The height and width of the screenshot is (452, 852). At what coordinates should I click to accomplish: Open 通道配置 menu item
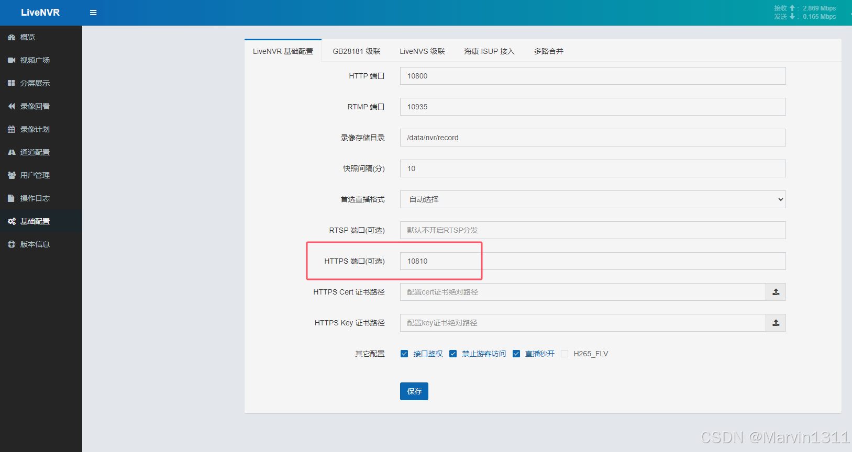point(41,152)
